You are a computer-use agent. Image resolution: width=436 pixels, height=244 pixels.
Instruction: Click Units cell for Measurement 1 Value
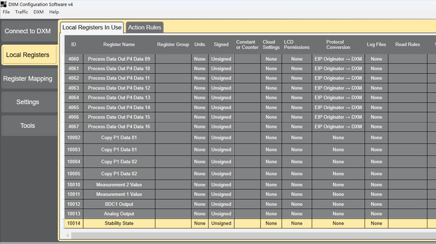click(x=200, y=194)
